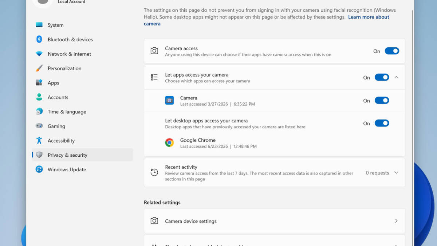Collapse the Let apps access your camera section
Viewport: 437px width, 246px height.
[397, 77]
